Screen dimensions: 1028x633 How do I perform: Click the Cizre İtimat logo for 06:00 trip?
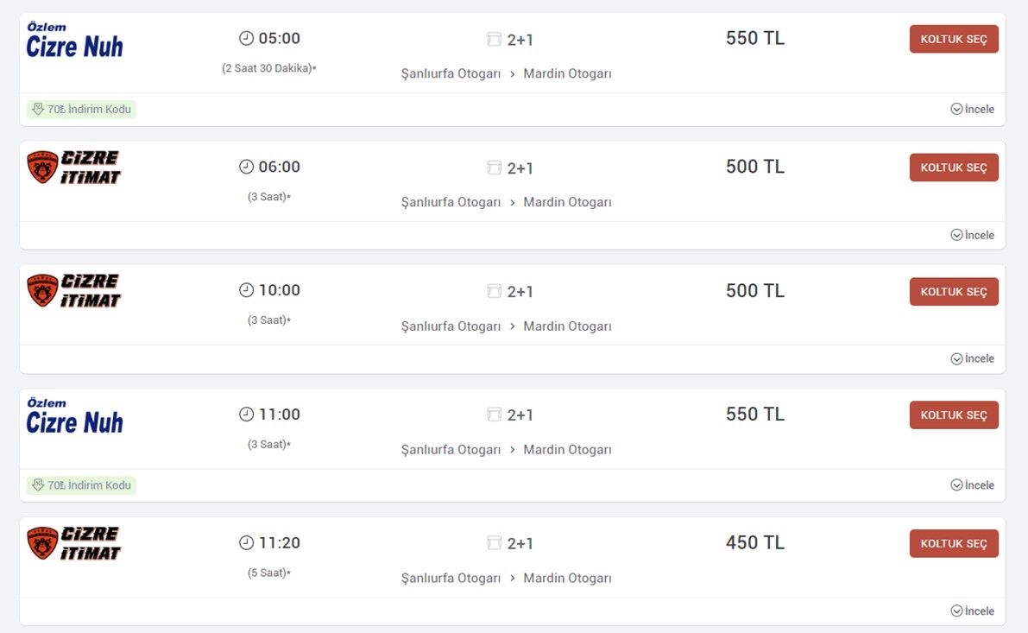coord(74,168)
